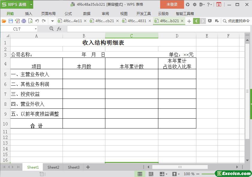This screenshot has height=177, width=252.
Task: Click the 100 % zoom level label
Action: [x=189, y=174]
